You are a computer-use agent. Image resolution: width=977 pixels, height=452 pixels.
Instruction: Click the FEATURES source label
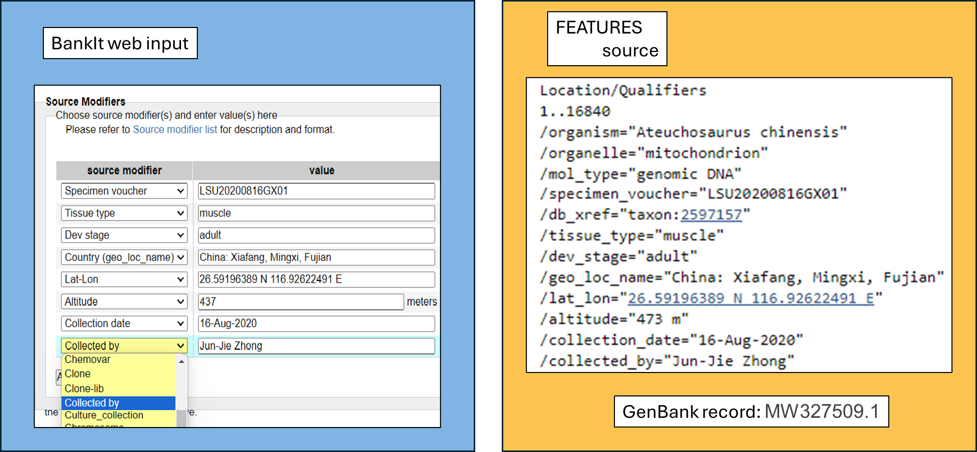coord(607,39)
